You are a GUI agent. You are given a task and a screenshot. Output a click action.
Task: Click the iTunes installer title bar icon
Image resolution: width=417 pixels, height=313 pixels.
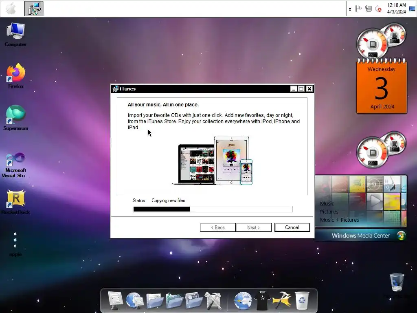click(115, 89)
